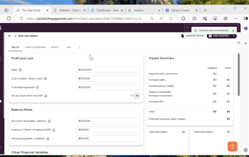Viewport: 249px width, 157px height.
Task: Switch to the Cash Conversion tab
Action: click(x=35, y=47)
